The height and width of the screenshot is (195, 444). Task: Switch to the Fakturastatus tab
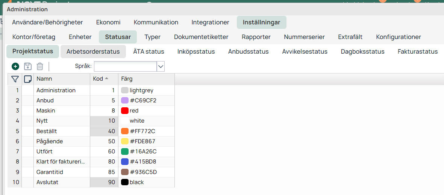418,52
